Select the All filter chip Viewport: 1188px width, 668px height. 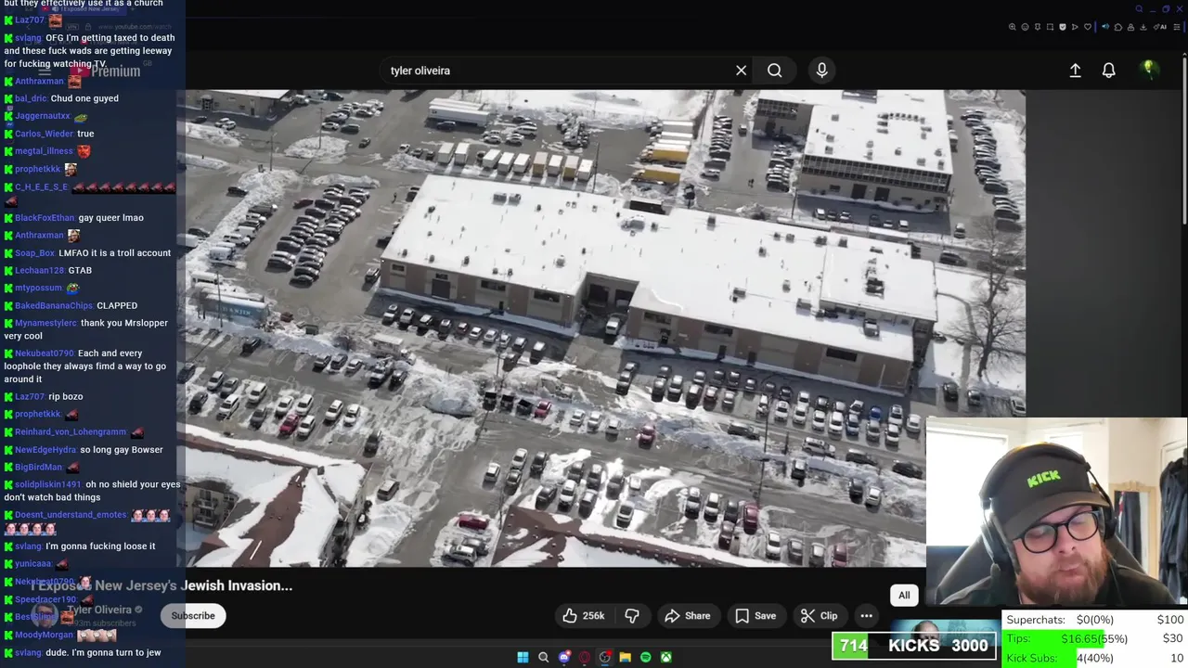(904, 595)
